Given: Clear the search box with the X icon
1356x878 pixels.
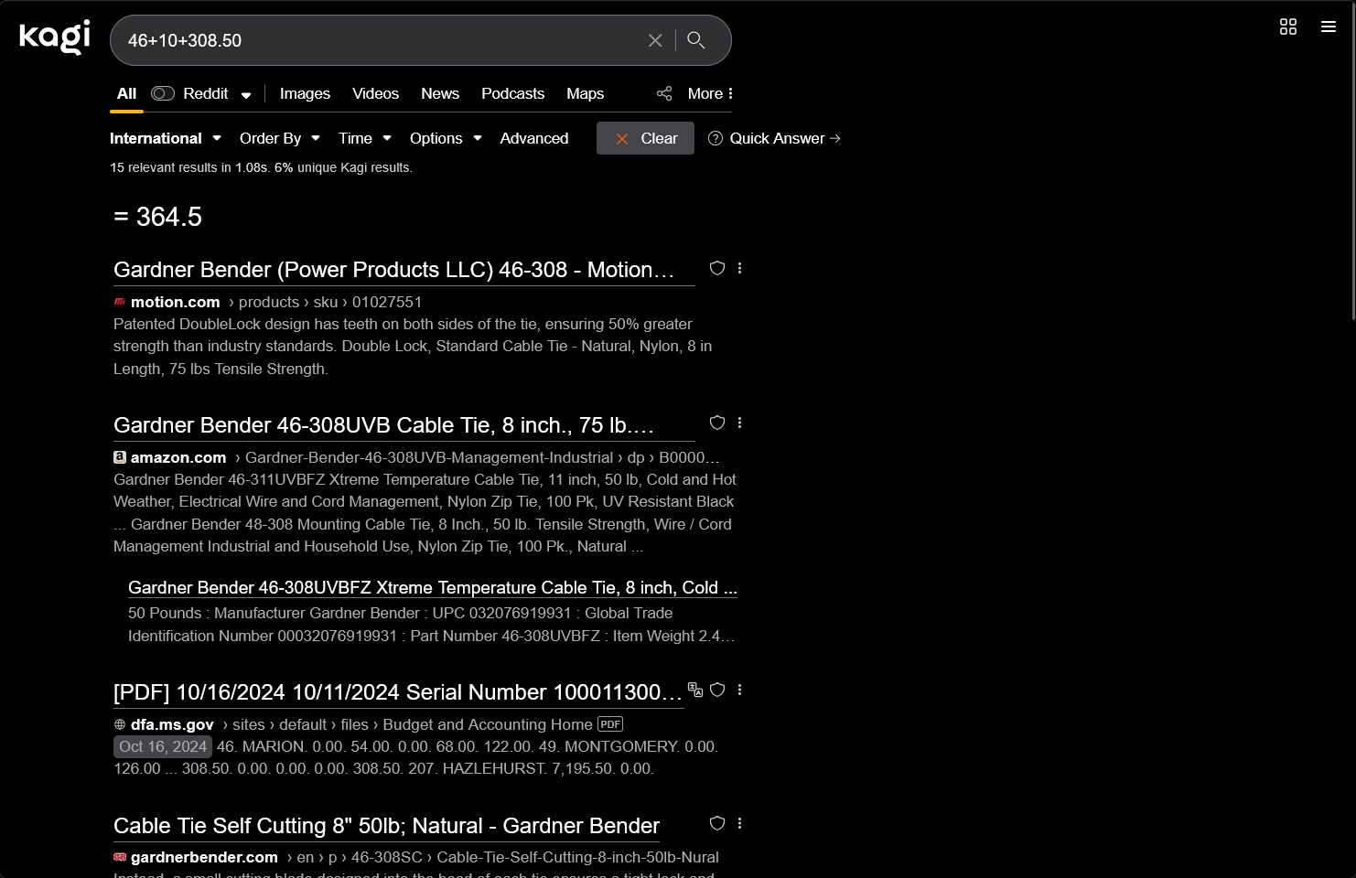Looking at the screenshot, I should (x=655, y=40).
